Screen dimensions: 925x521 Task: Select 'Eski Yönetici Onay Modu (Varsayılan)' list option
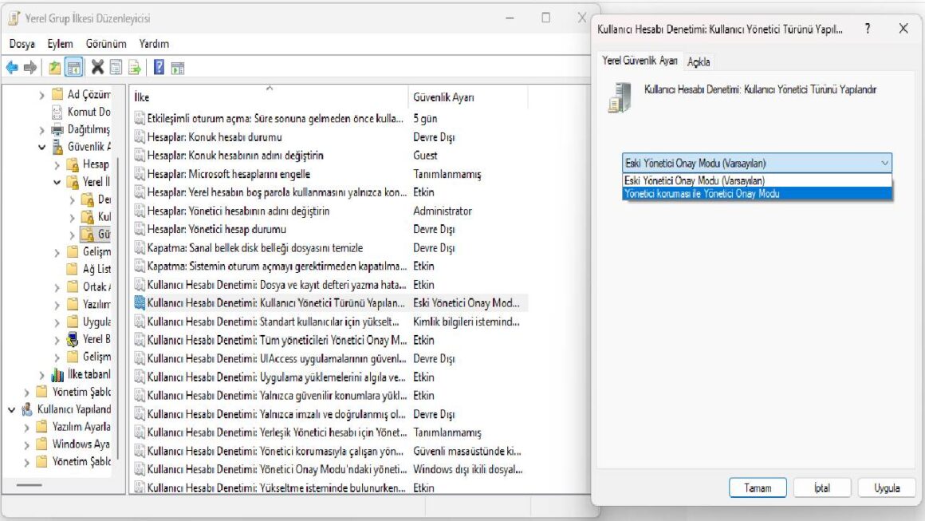coord(757,180)
